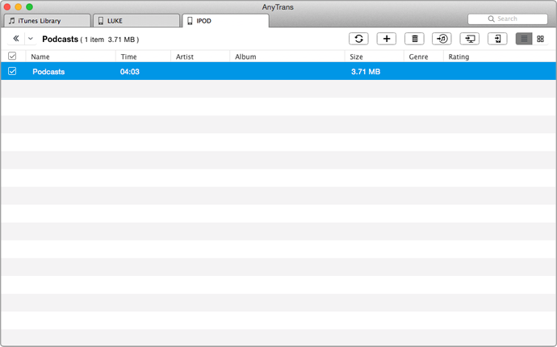Uncheck the Podcasts row checkbox
Viewport: 557px width, 347px height.
tap(12, 71)
